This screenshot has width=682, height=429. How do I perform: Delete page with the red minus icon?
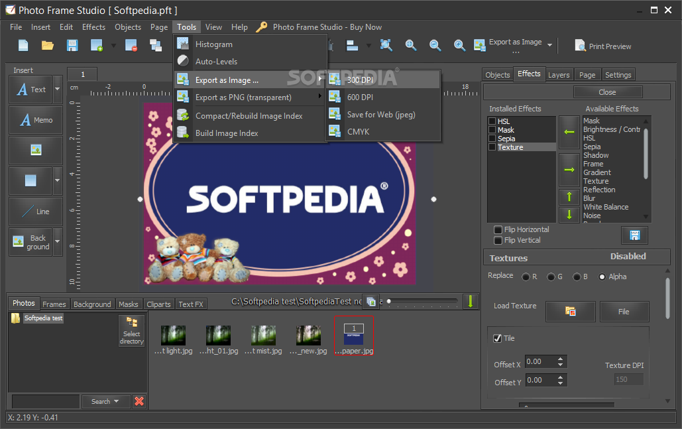(131, 45)
